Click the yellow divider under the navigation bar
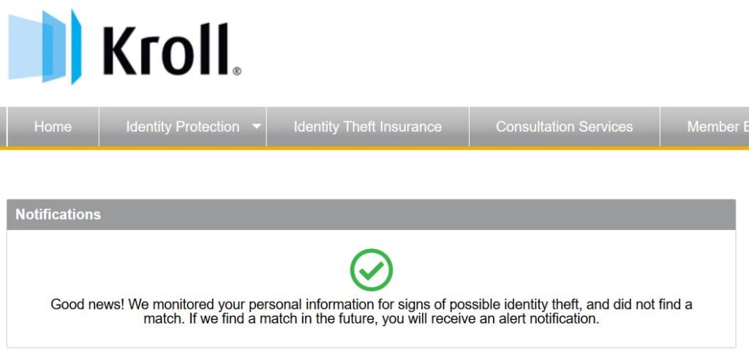The height and width of the screenshot is (363, 749). [374, 148]
